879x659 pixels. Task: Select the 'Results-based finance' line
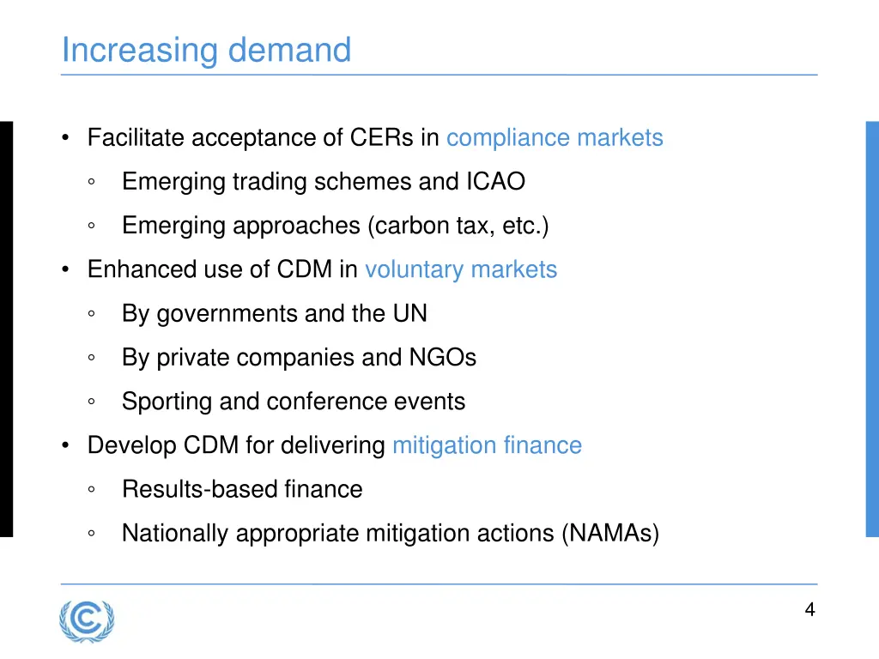[x=242, y=489]
